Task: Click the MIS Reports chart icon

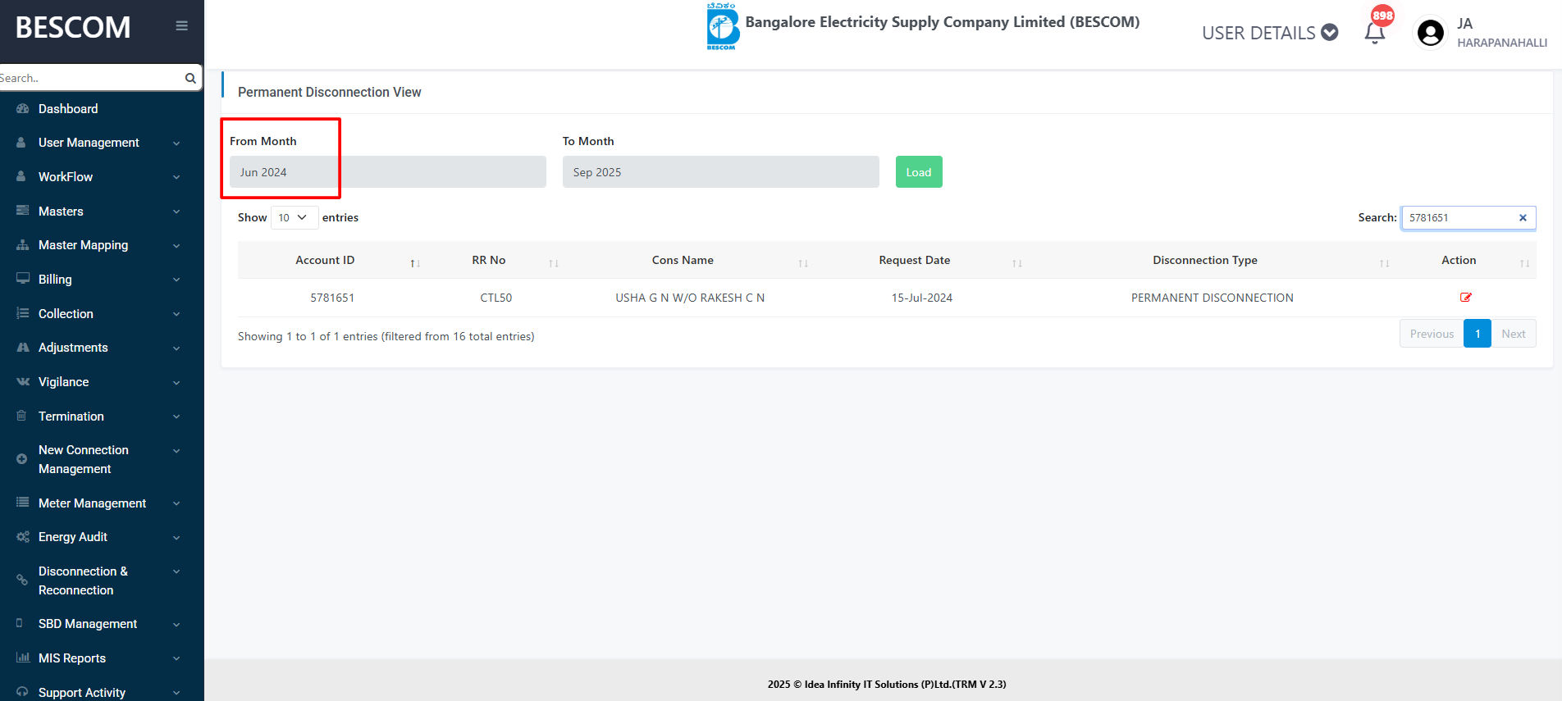Action: coord(22,658)
